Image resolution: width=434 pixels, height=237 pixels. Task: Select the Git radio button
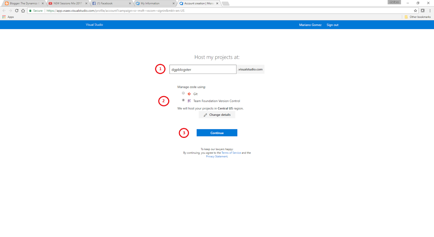pos(183,93)
